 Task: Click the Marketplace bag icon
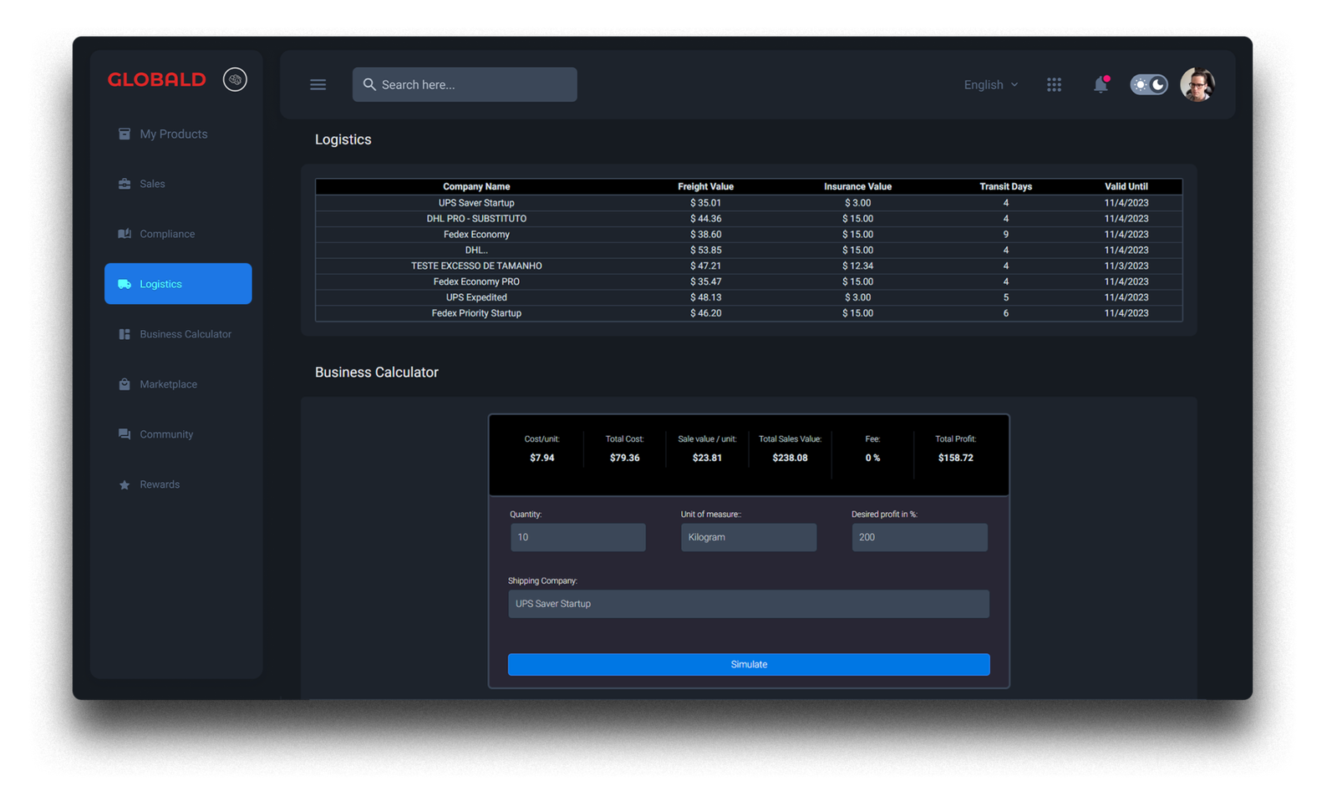click(125, 384)
